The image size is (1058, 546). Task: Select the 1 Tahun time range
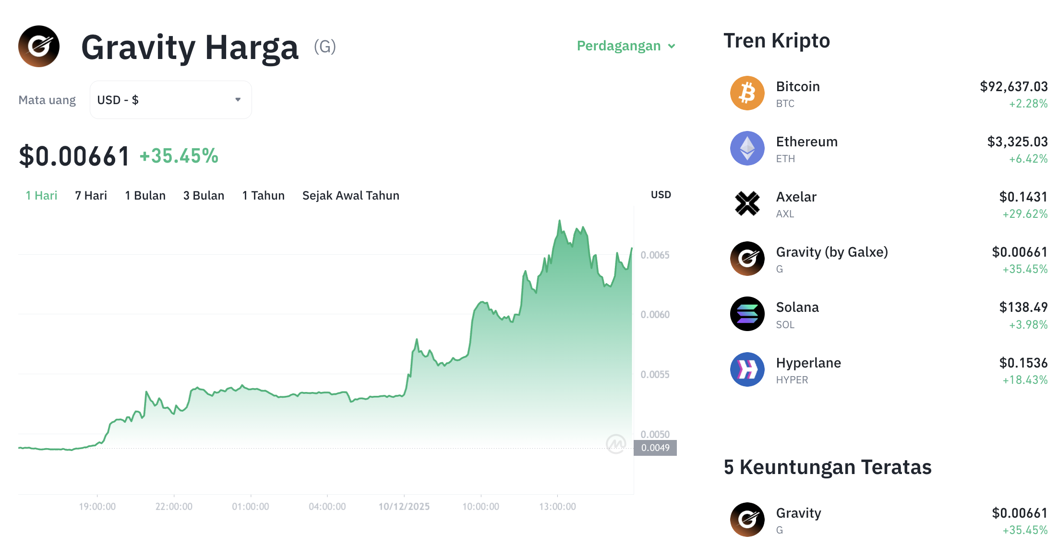point(263,195)
